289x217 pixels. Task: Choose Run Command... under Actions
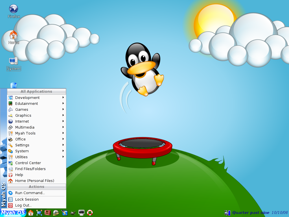click(x=36, y=193)
